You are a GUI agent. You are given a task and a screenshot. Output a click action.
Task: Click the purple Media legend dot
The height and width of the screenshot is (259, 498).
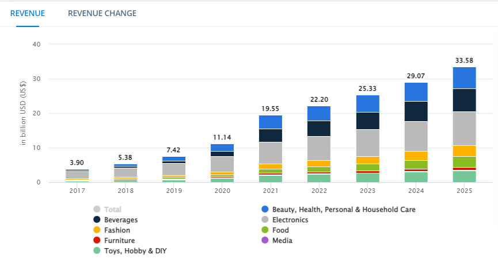pos(265,240)
